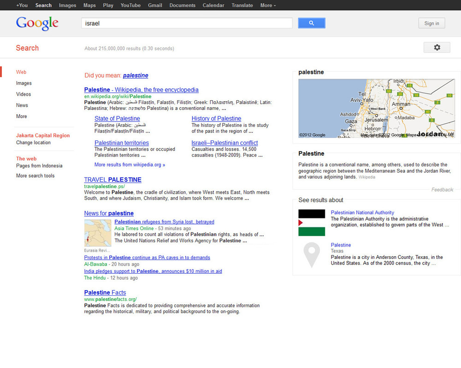Open the Palestine map preview
The image size is (461, 368).
376,108
